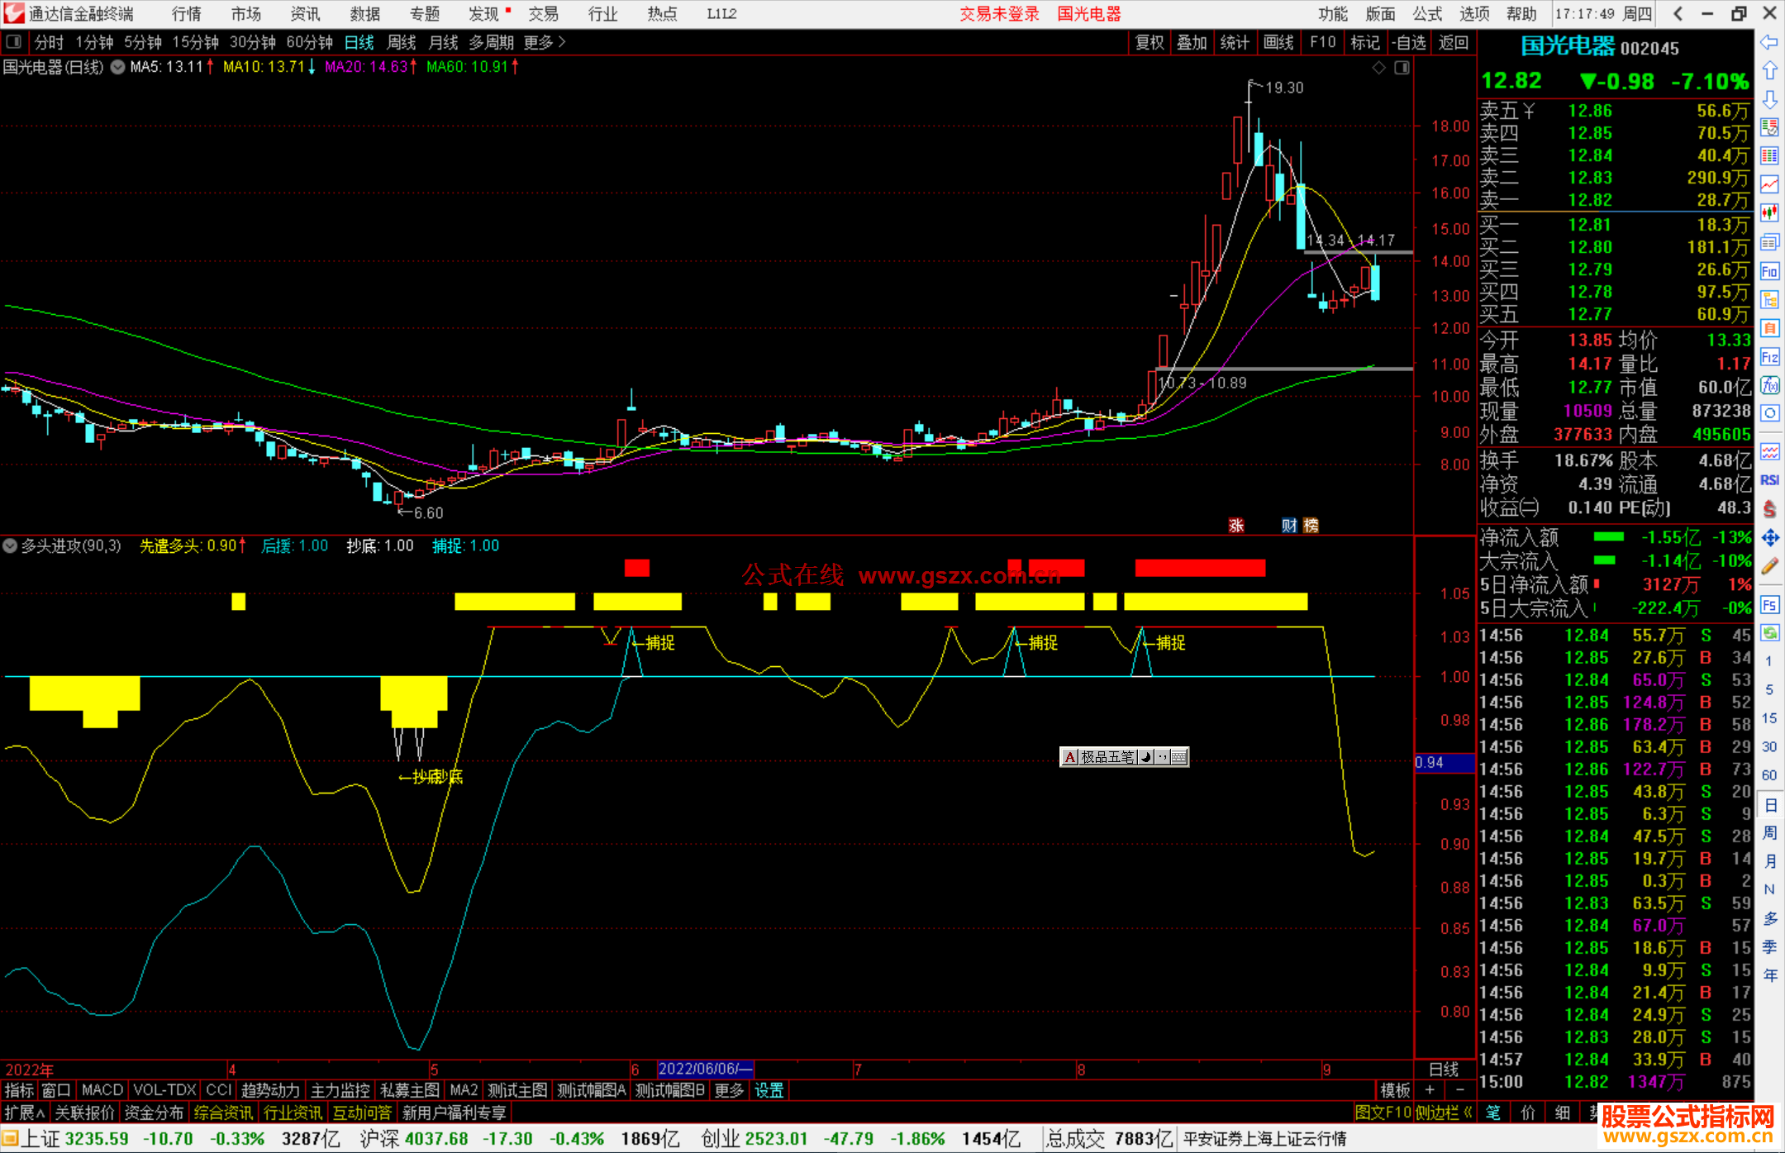Switch to the 60分钟 period tab
This screenshot has width=1785, height=1153.
pos(310,42)
